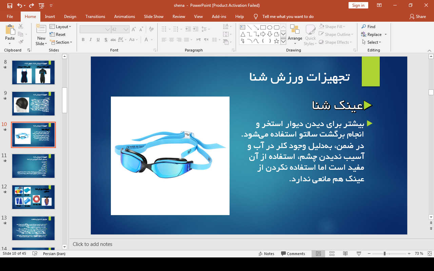Toggle Bold formatting
The image size is (434, 271).
click(x=83, y=40)
